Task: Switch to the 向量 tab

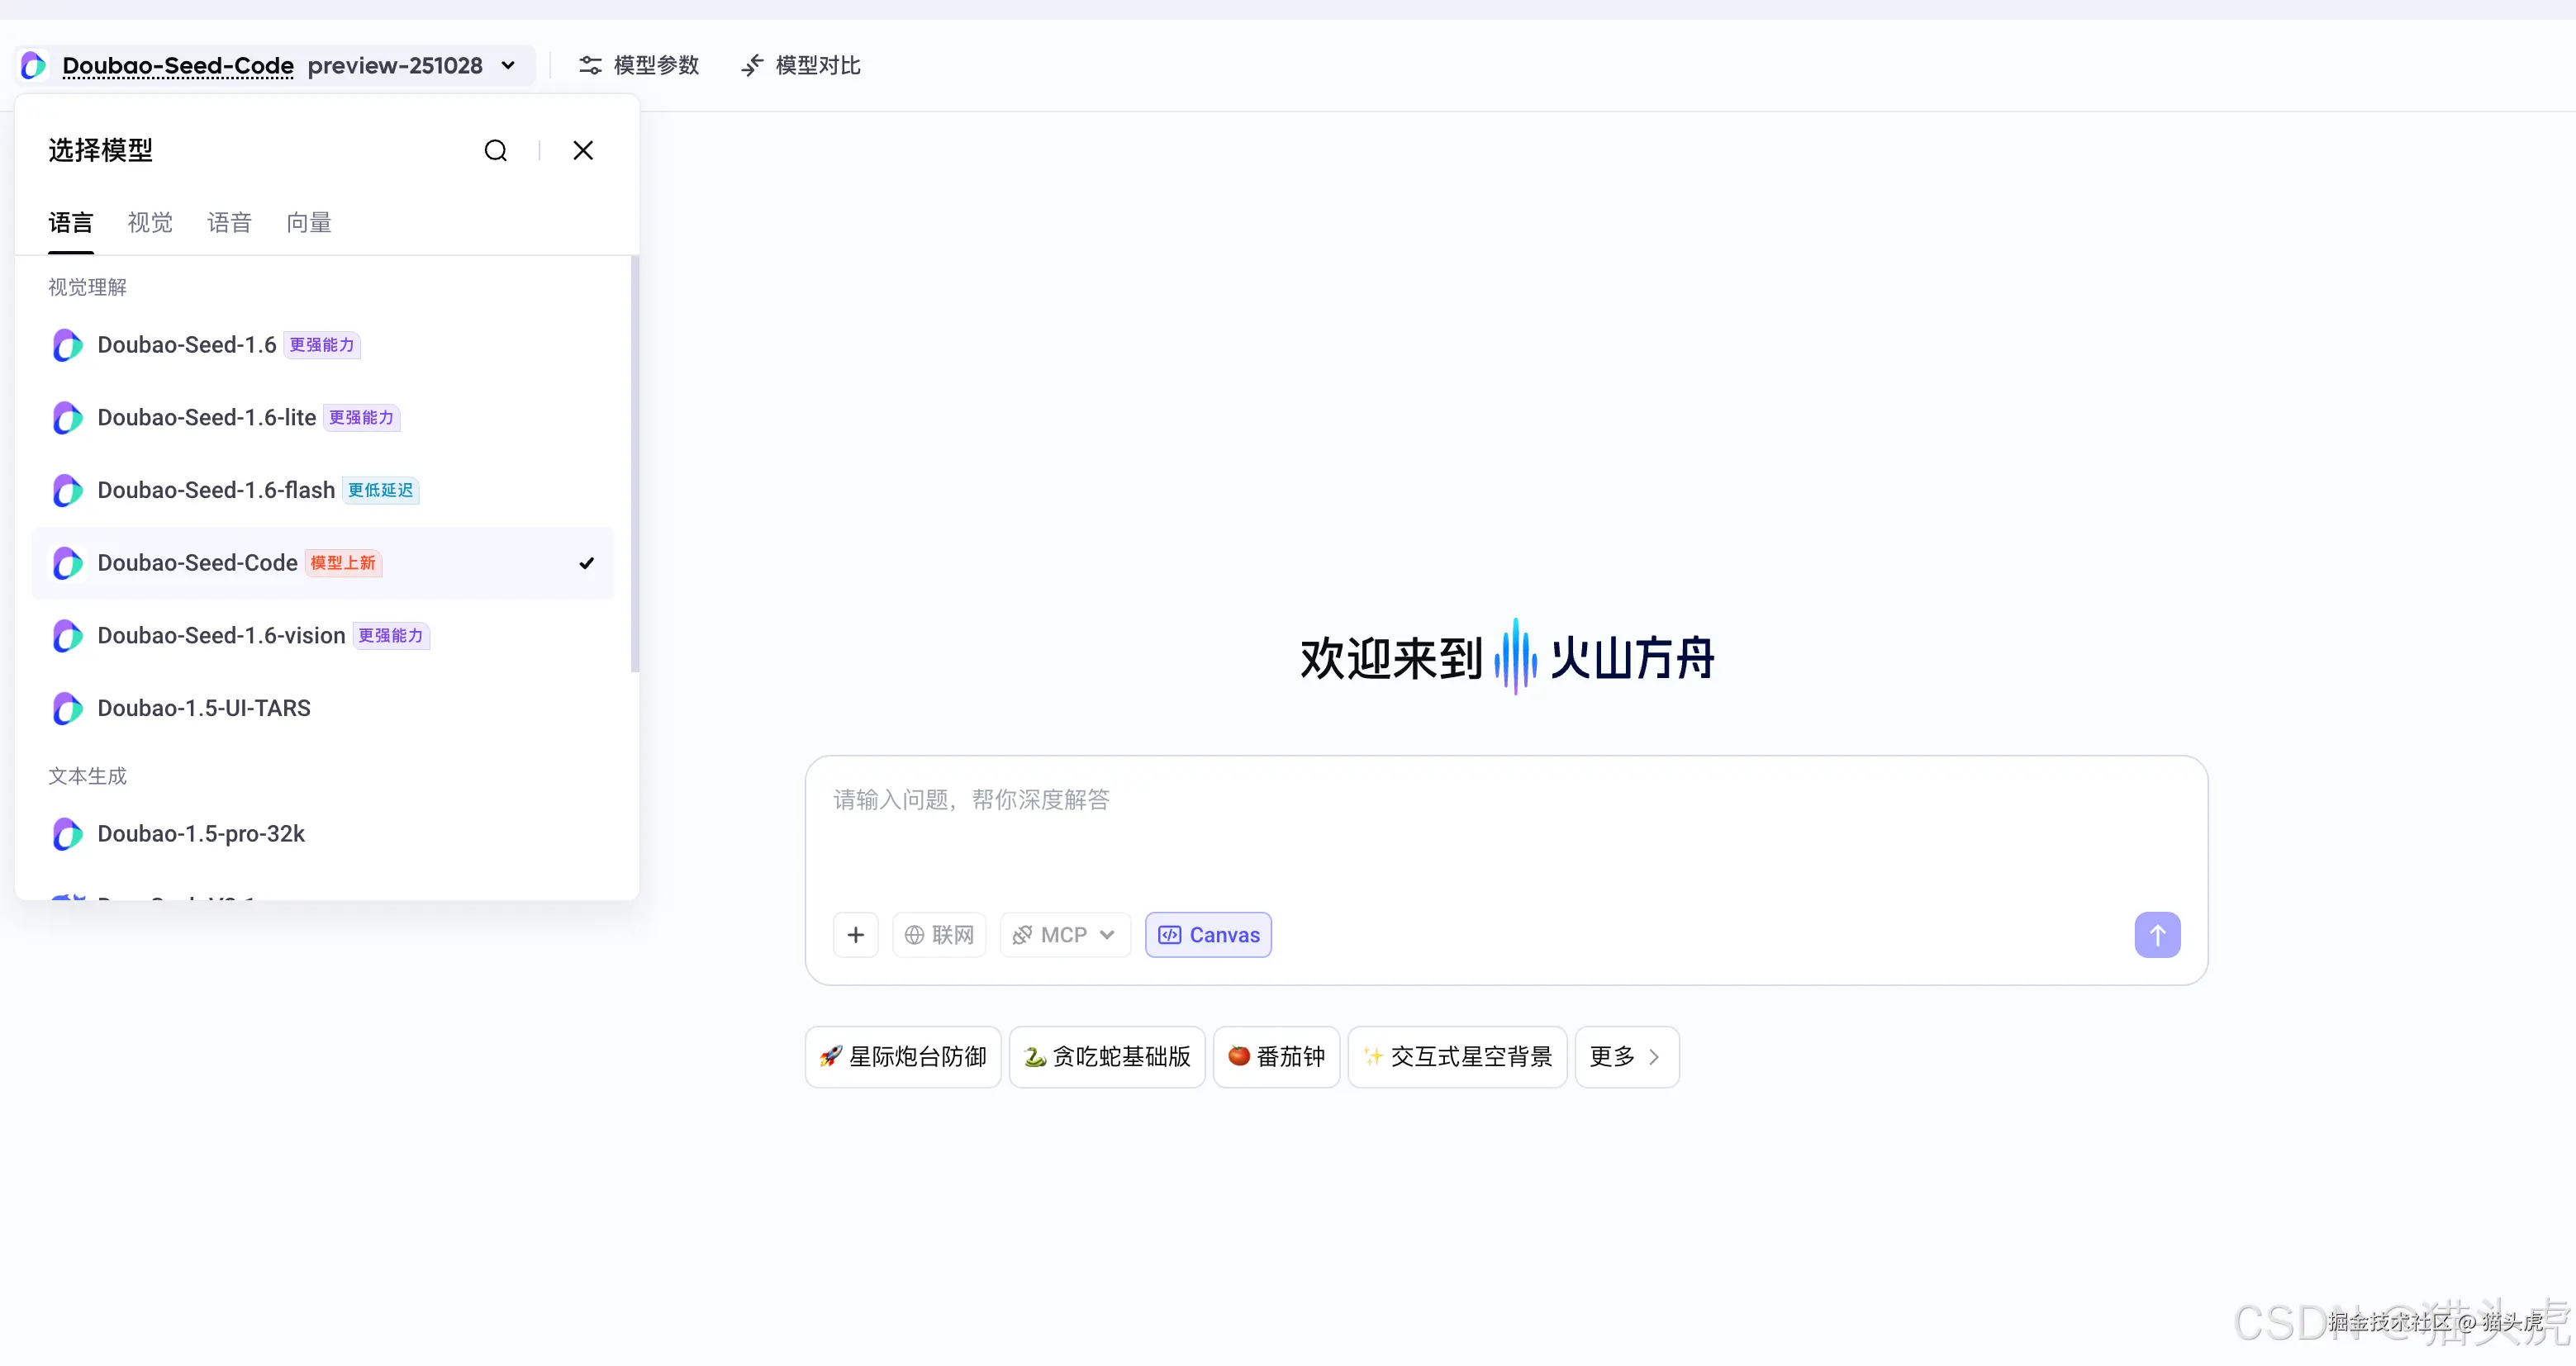Action: click(307, 222)
